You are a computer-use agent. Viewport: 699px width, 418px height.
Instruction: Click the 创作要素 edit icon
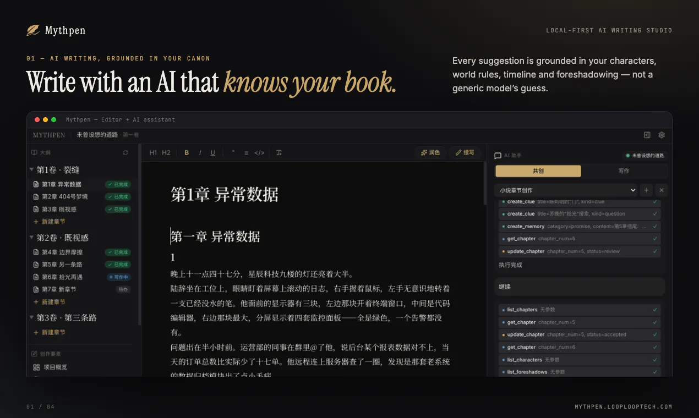coord(34,354)
